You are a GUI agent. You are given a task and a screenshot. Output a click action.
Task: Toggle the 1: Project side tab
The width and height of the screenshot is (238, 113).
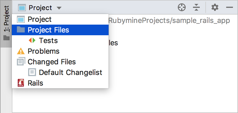tap(6, 23)
